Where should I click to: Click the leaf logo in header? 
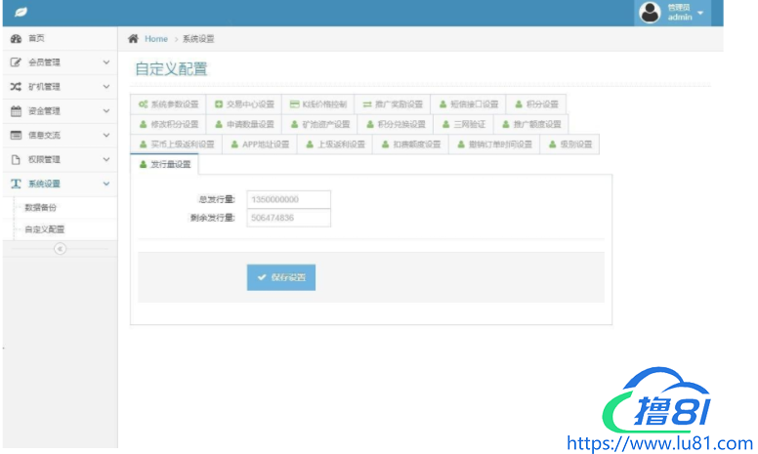click(20, 12)
